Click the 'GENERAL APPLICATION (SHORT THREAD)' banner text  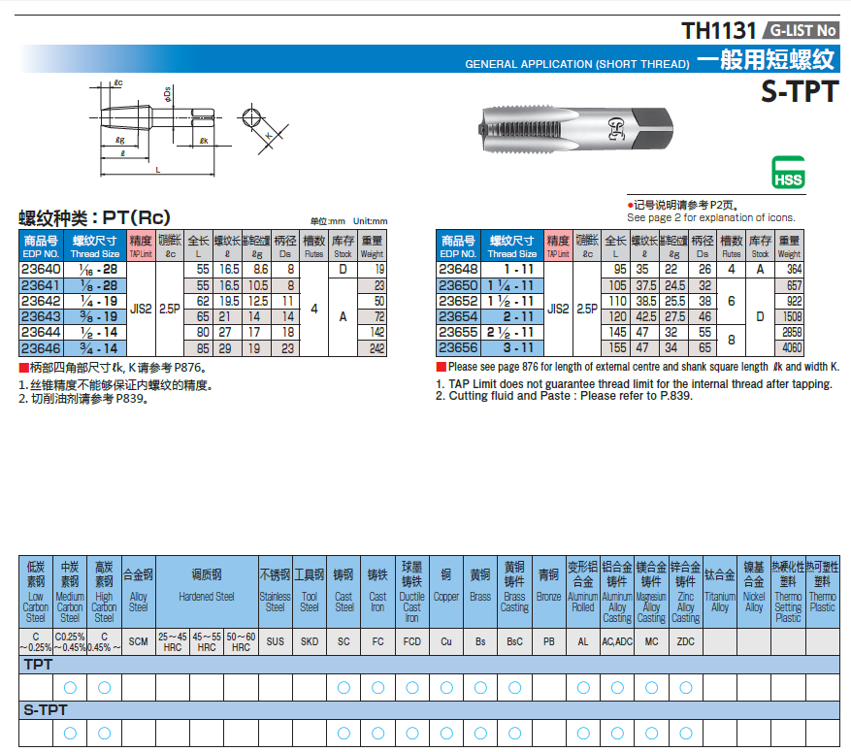(577, 64)
